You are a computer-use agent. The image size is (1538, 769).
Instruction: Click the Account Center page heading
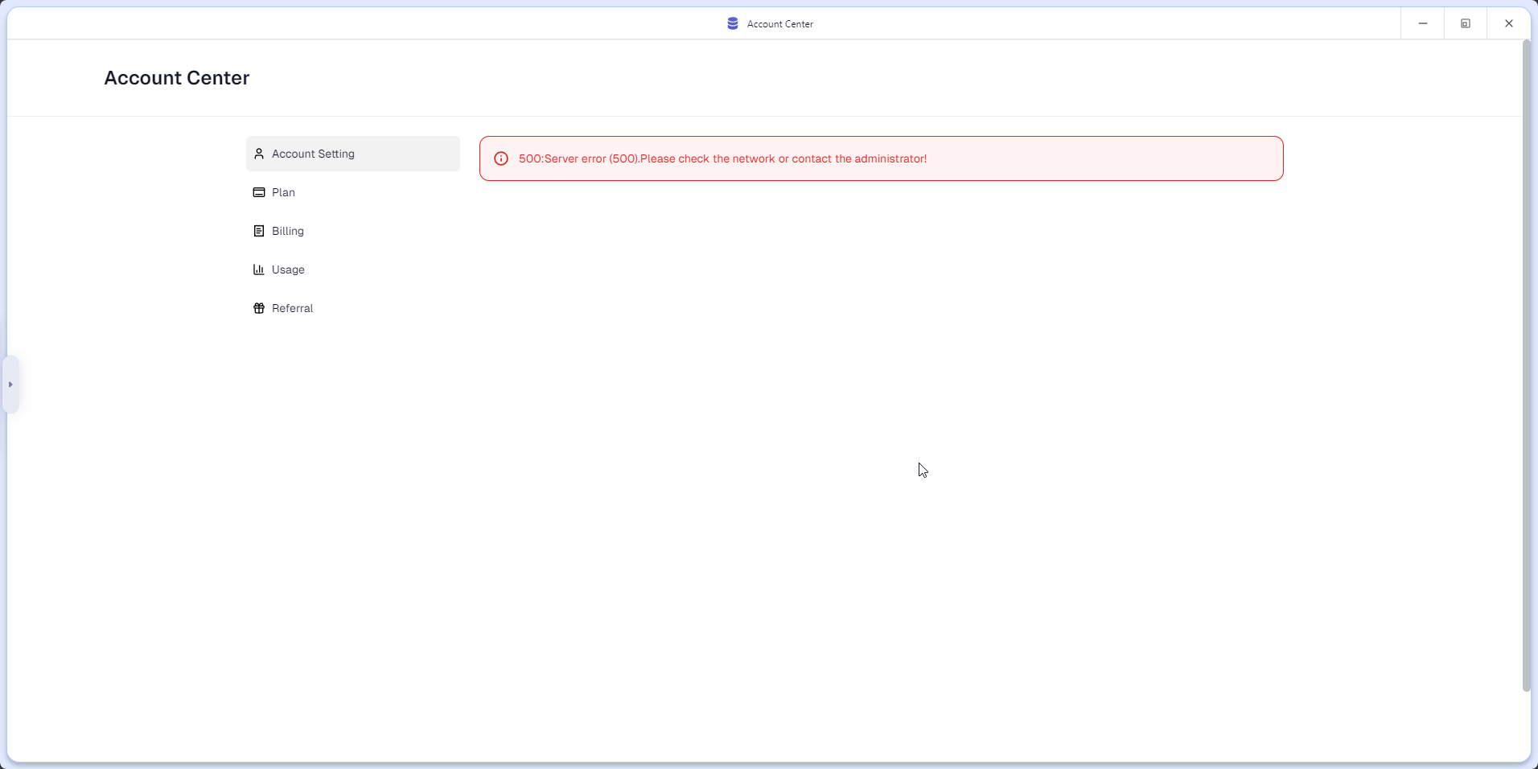tap(177, 78)
